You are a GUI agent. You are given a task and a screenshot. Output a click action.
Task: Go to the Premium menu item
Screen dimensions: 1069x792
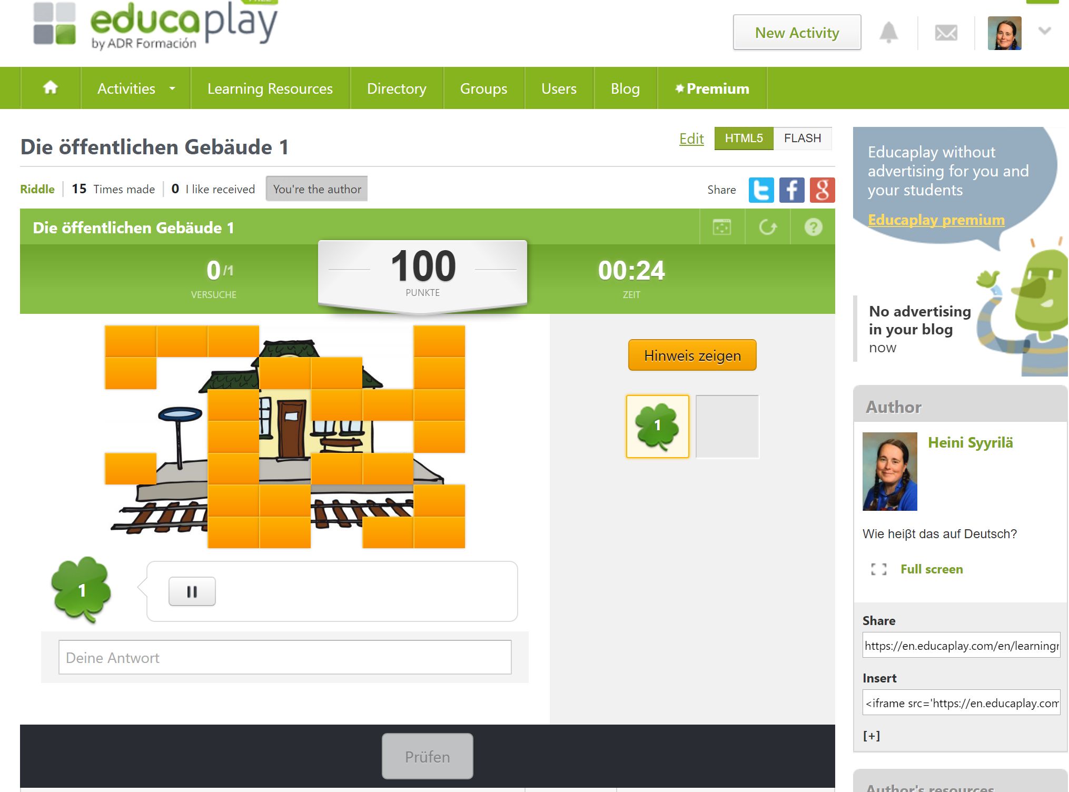pos(712,88)
